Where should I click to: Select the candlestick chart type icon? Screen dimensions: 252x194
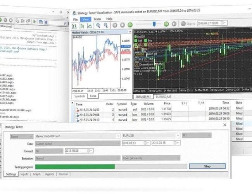(82, 26)
